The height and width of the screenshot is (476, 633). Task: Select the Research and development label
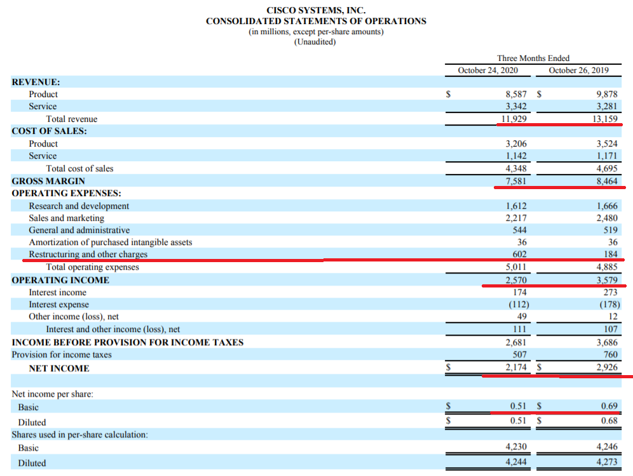point(79,206)
